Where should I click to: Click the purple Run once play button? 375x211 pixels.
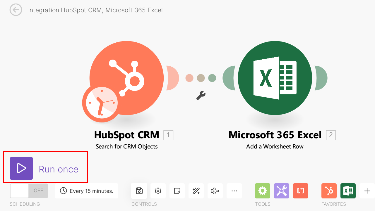pos(21,168)
